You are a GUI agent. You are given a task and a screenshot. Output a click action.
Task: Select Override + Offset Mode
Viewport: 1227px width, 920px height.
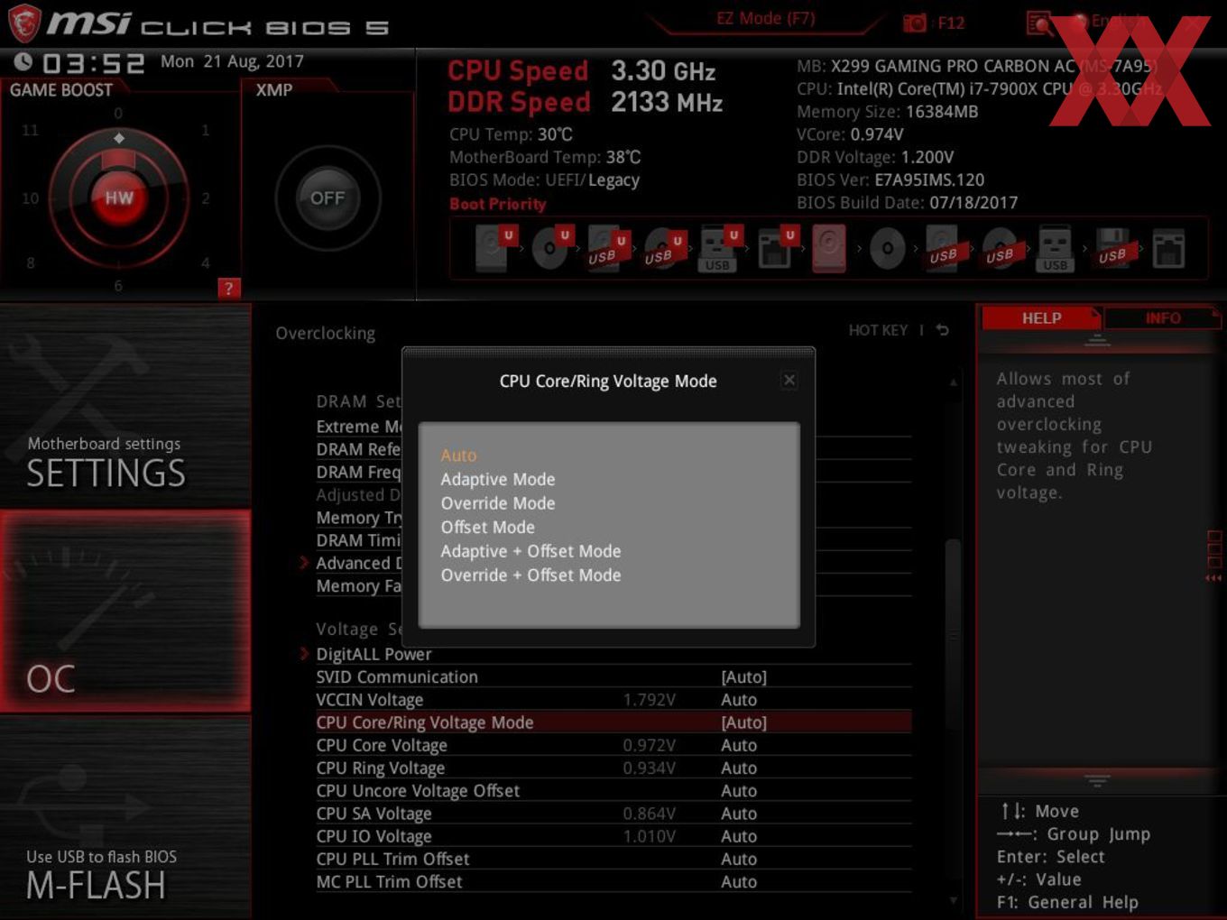(x=530, y=575)
